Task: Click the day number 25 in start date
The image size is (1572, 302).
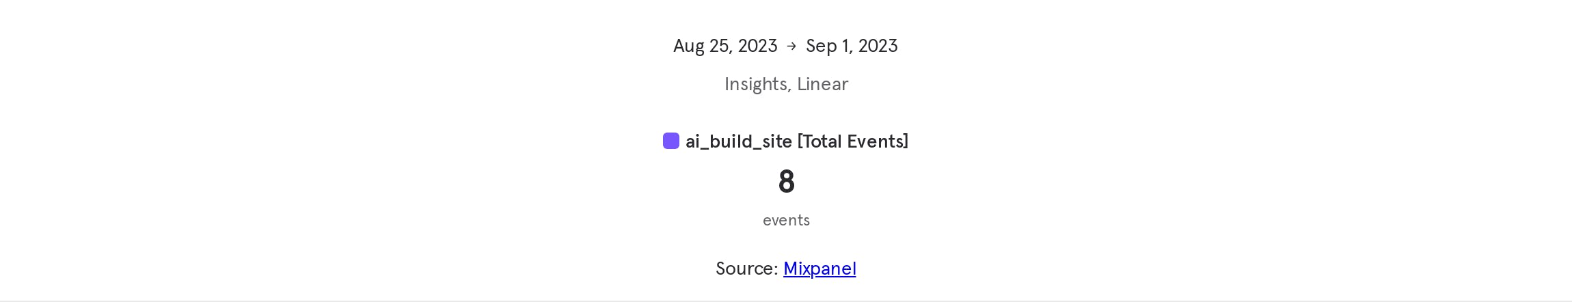Action: click(720, 46)
